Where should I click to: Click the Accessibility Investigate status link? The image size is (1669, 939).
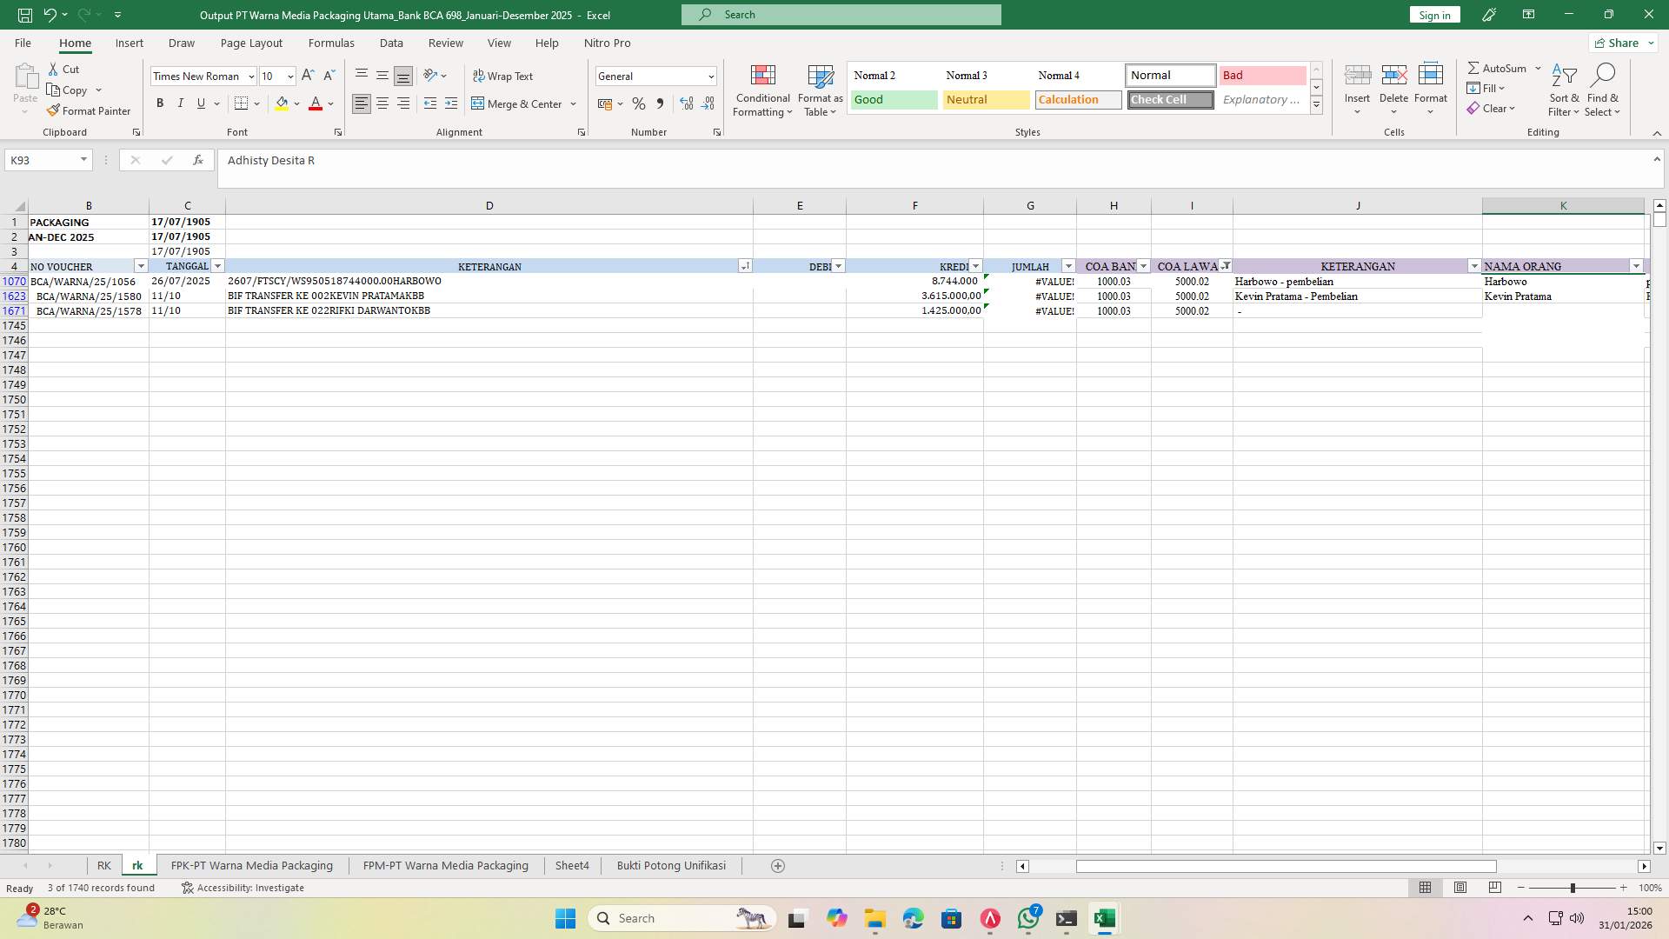(251, 888)
